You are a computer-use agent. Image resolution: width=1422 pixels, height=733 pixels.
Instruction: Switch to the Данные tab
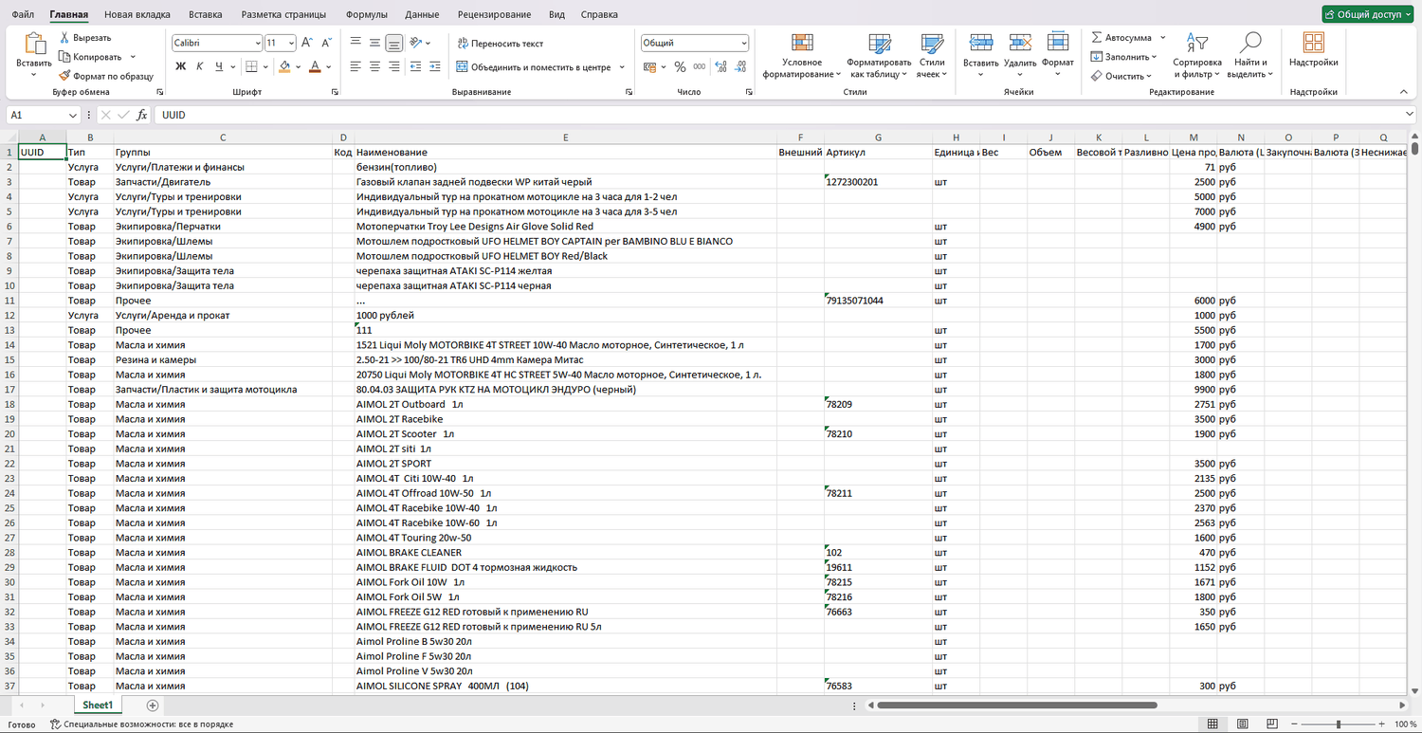pyautogui.click(x=422, y=14)
